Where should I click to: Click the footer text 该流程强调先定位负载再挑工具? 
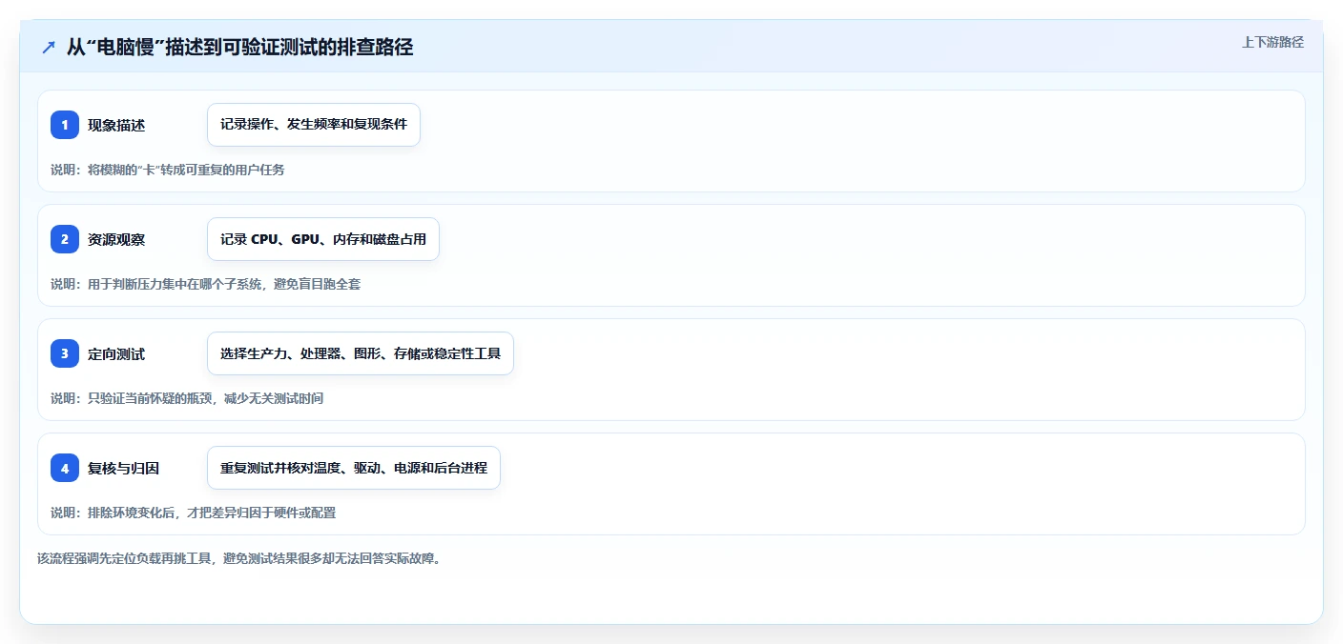[x=124, y=558]
